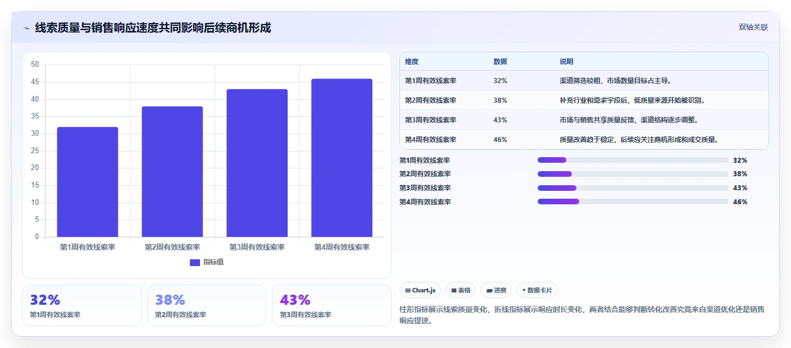Click the 38% value in the table

(x=500, y=100)
